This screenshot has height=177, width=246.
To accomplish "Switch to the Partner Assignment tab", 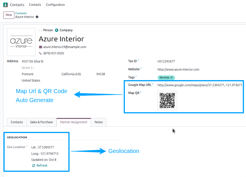I will (74, 122).
